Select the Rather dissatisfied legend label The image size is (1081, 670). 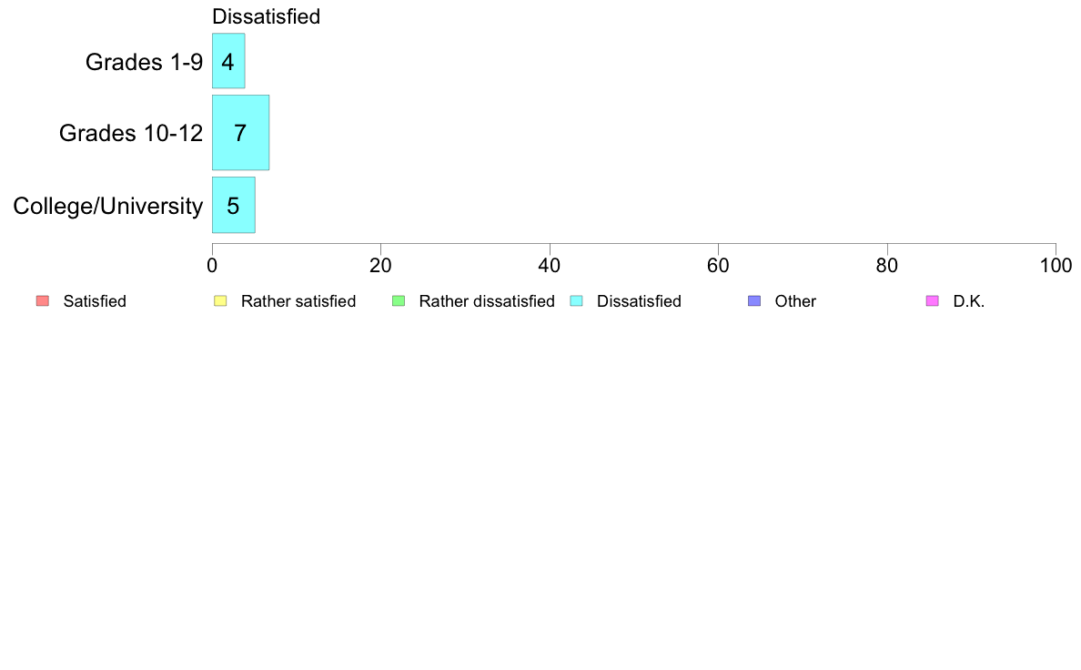click(x=487, y=301)
